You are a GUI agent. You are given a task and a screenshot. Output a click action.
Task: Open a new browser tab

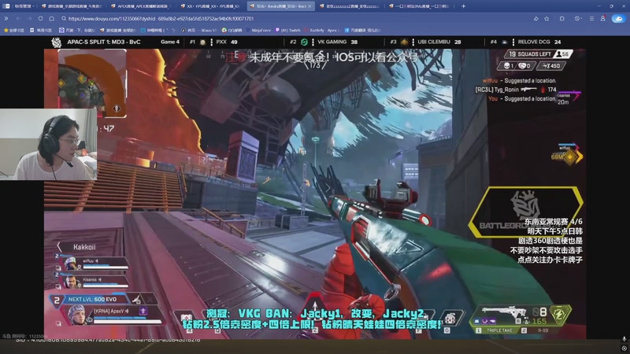[463, 6]
